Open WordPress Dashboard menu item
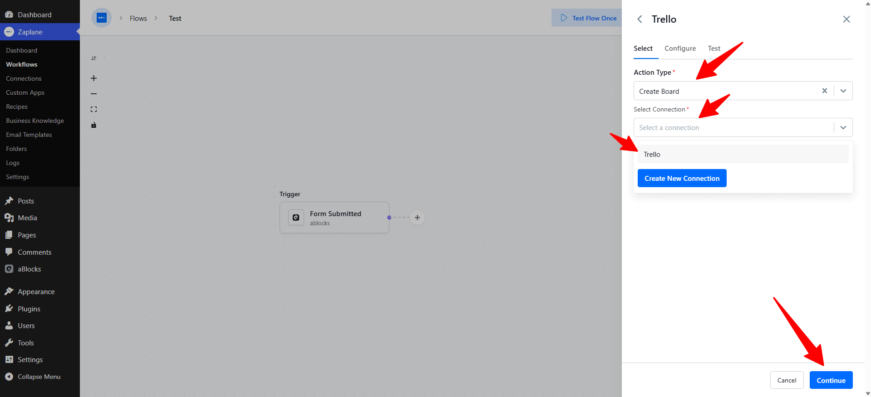This screenshot has height=397, width=871. pos(40,15)
